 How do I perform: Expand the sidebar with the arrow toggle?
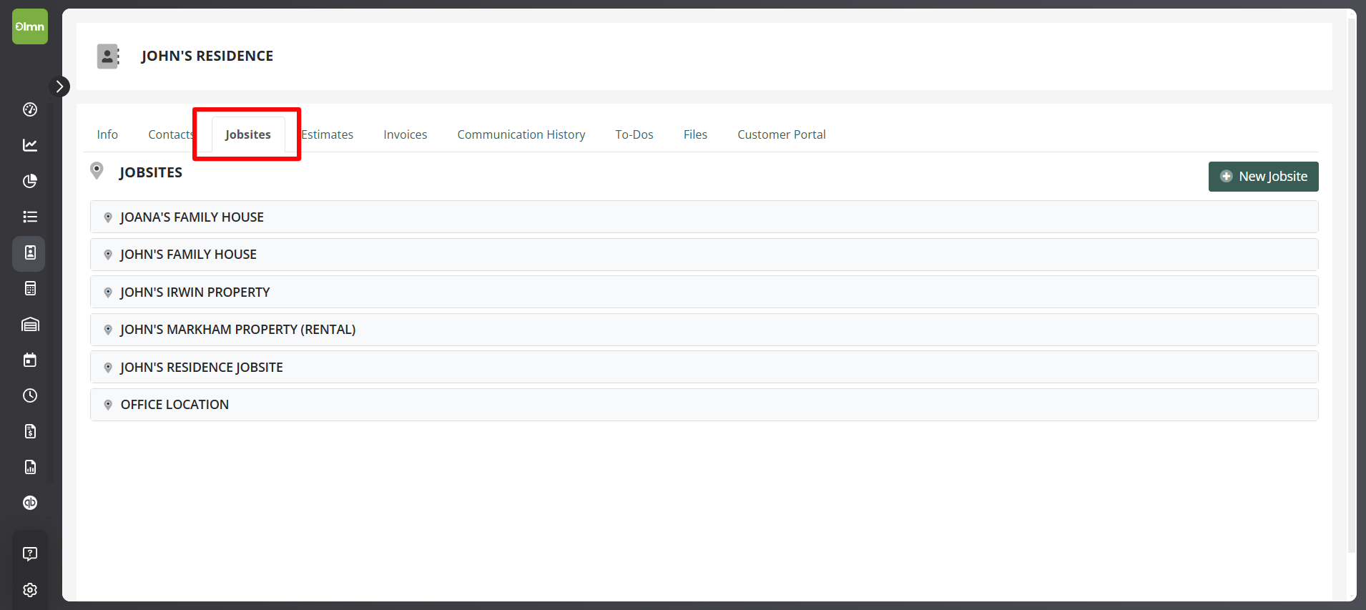(59, 87)
